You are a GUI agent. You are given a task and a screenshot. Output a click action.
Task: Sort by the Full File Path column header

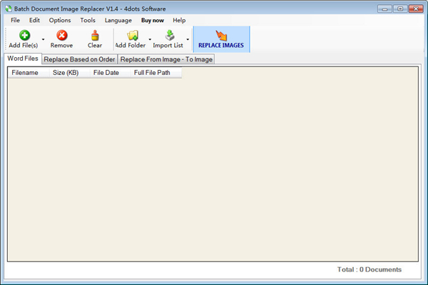tap(156, 73)
